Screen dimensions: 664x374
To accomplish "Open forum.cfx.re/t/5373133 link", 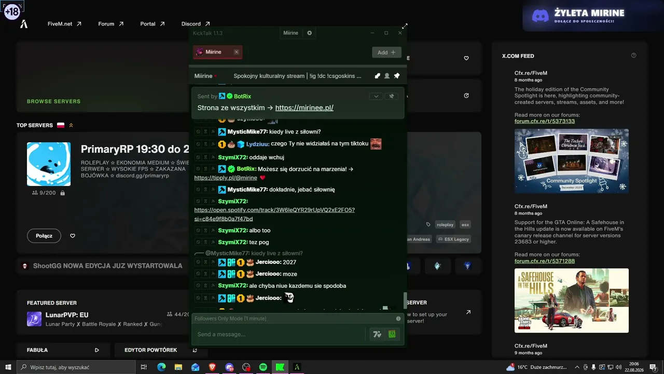I will coord(545,122).
